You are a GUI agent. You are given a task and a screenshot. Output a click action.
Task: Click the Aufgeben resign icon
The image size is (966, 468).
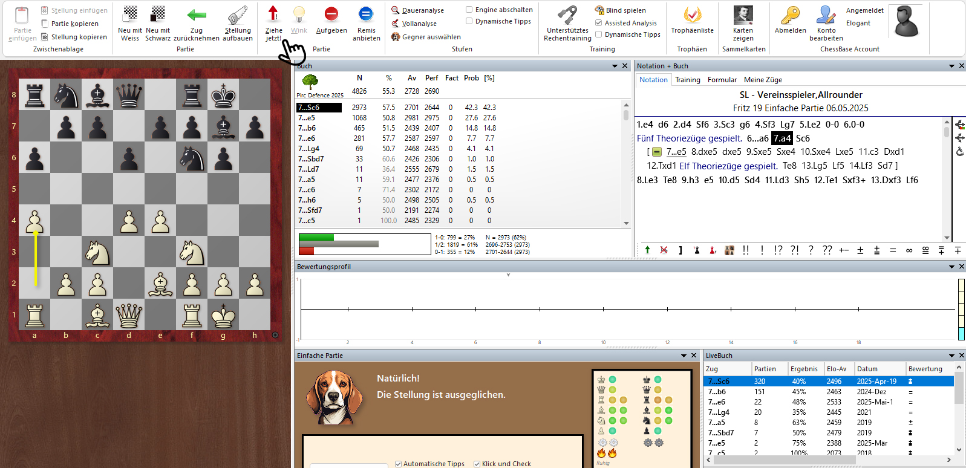pyautogui.click(x=331, y=14)
